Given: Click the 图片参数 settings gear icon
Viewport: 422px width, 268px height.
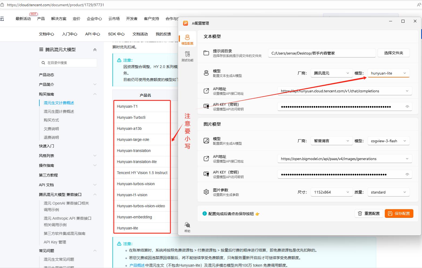Looking at the screenshot, I should click(x=206, y=192).
